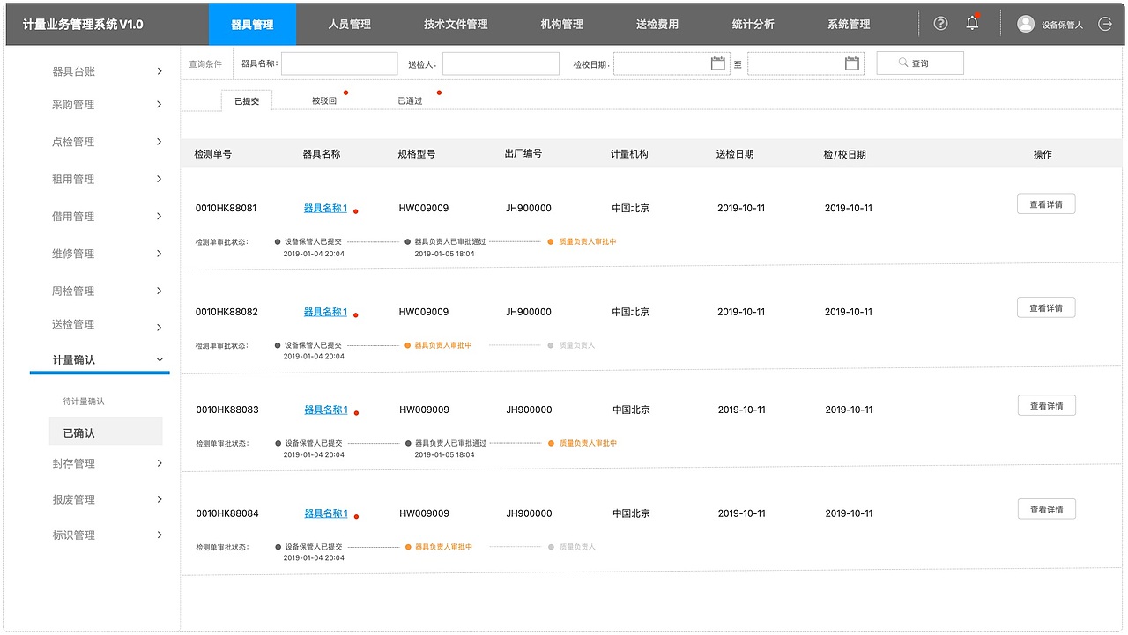The width and height of the screenshot is (1128, 635).
Task: Switch to 被驳回 tab
Action: tap(324, 100)
